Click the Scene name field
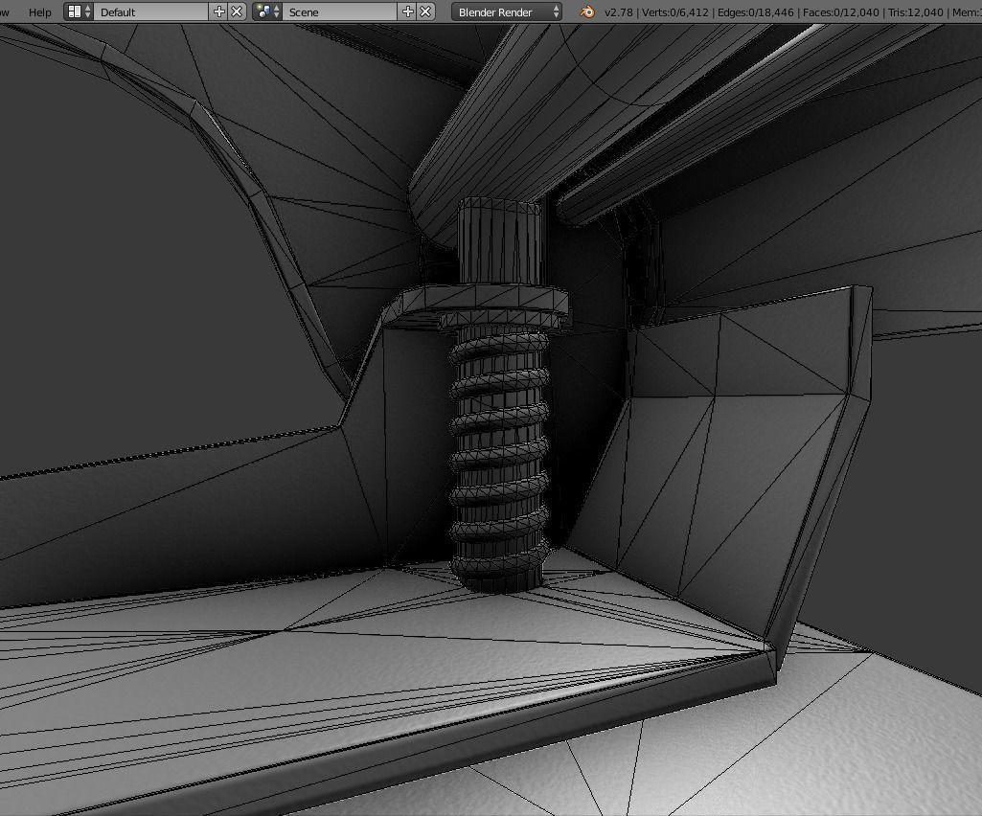 pos(339,11)
